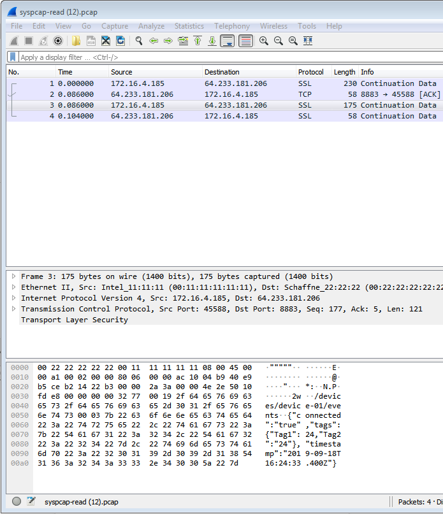Open the Edit menu
The width and height of the screenshot is (443, 514).
pyautogui.click(x=39, y=26)
